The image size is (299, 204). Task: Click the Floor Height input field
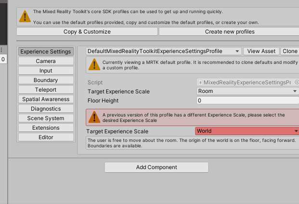(x=247, y=101)
